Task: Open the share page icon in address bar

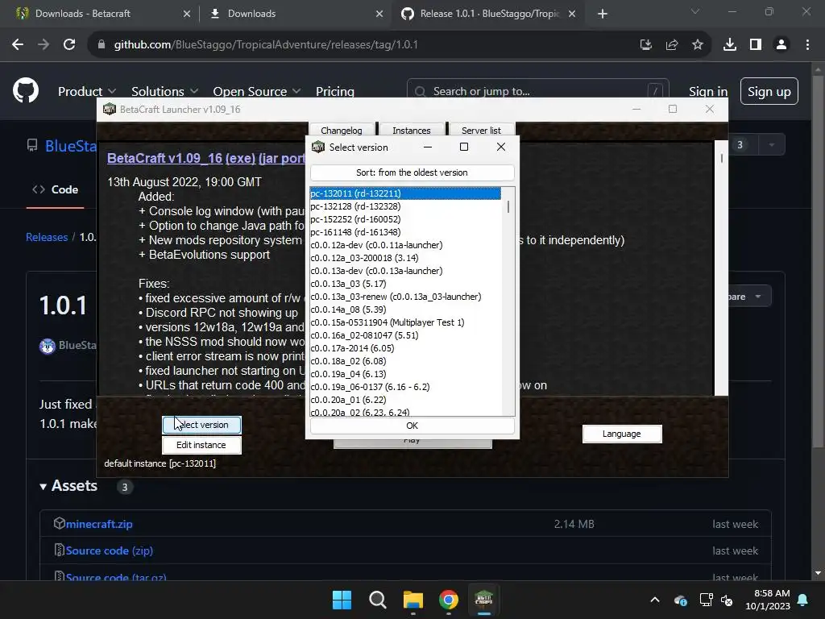Action: (671, 45)
